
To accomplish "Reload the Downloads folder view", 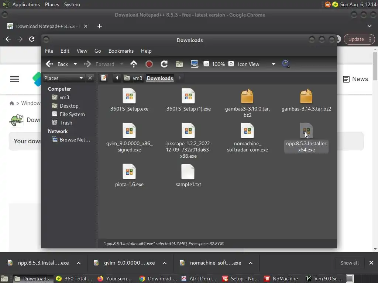I will (x=164, y=64).
